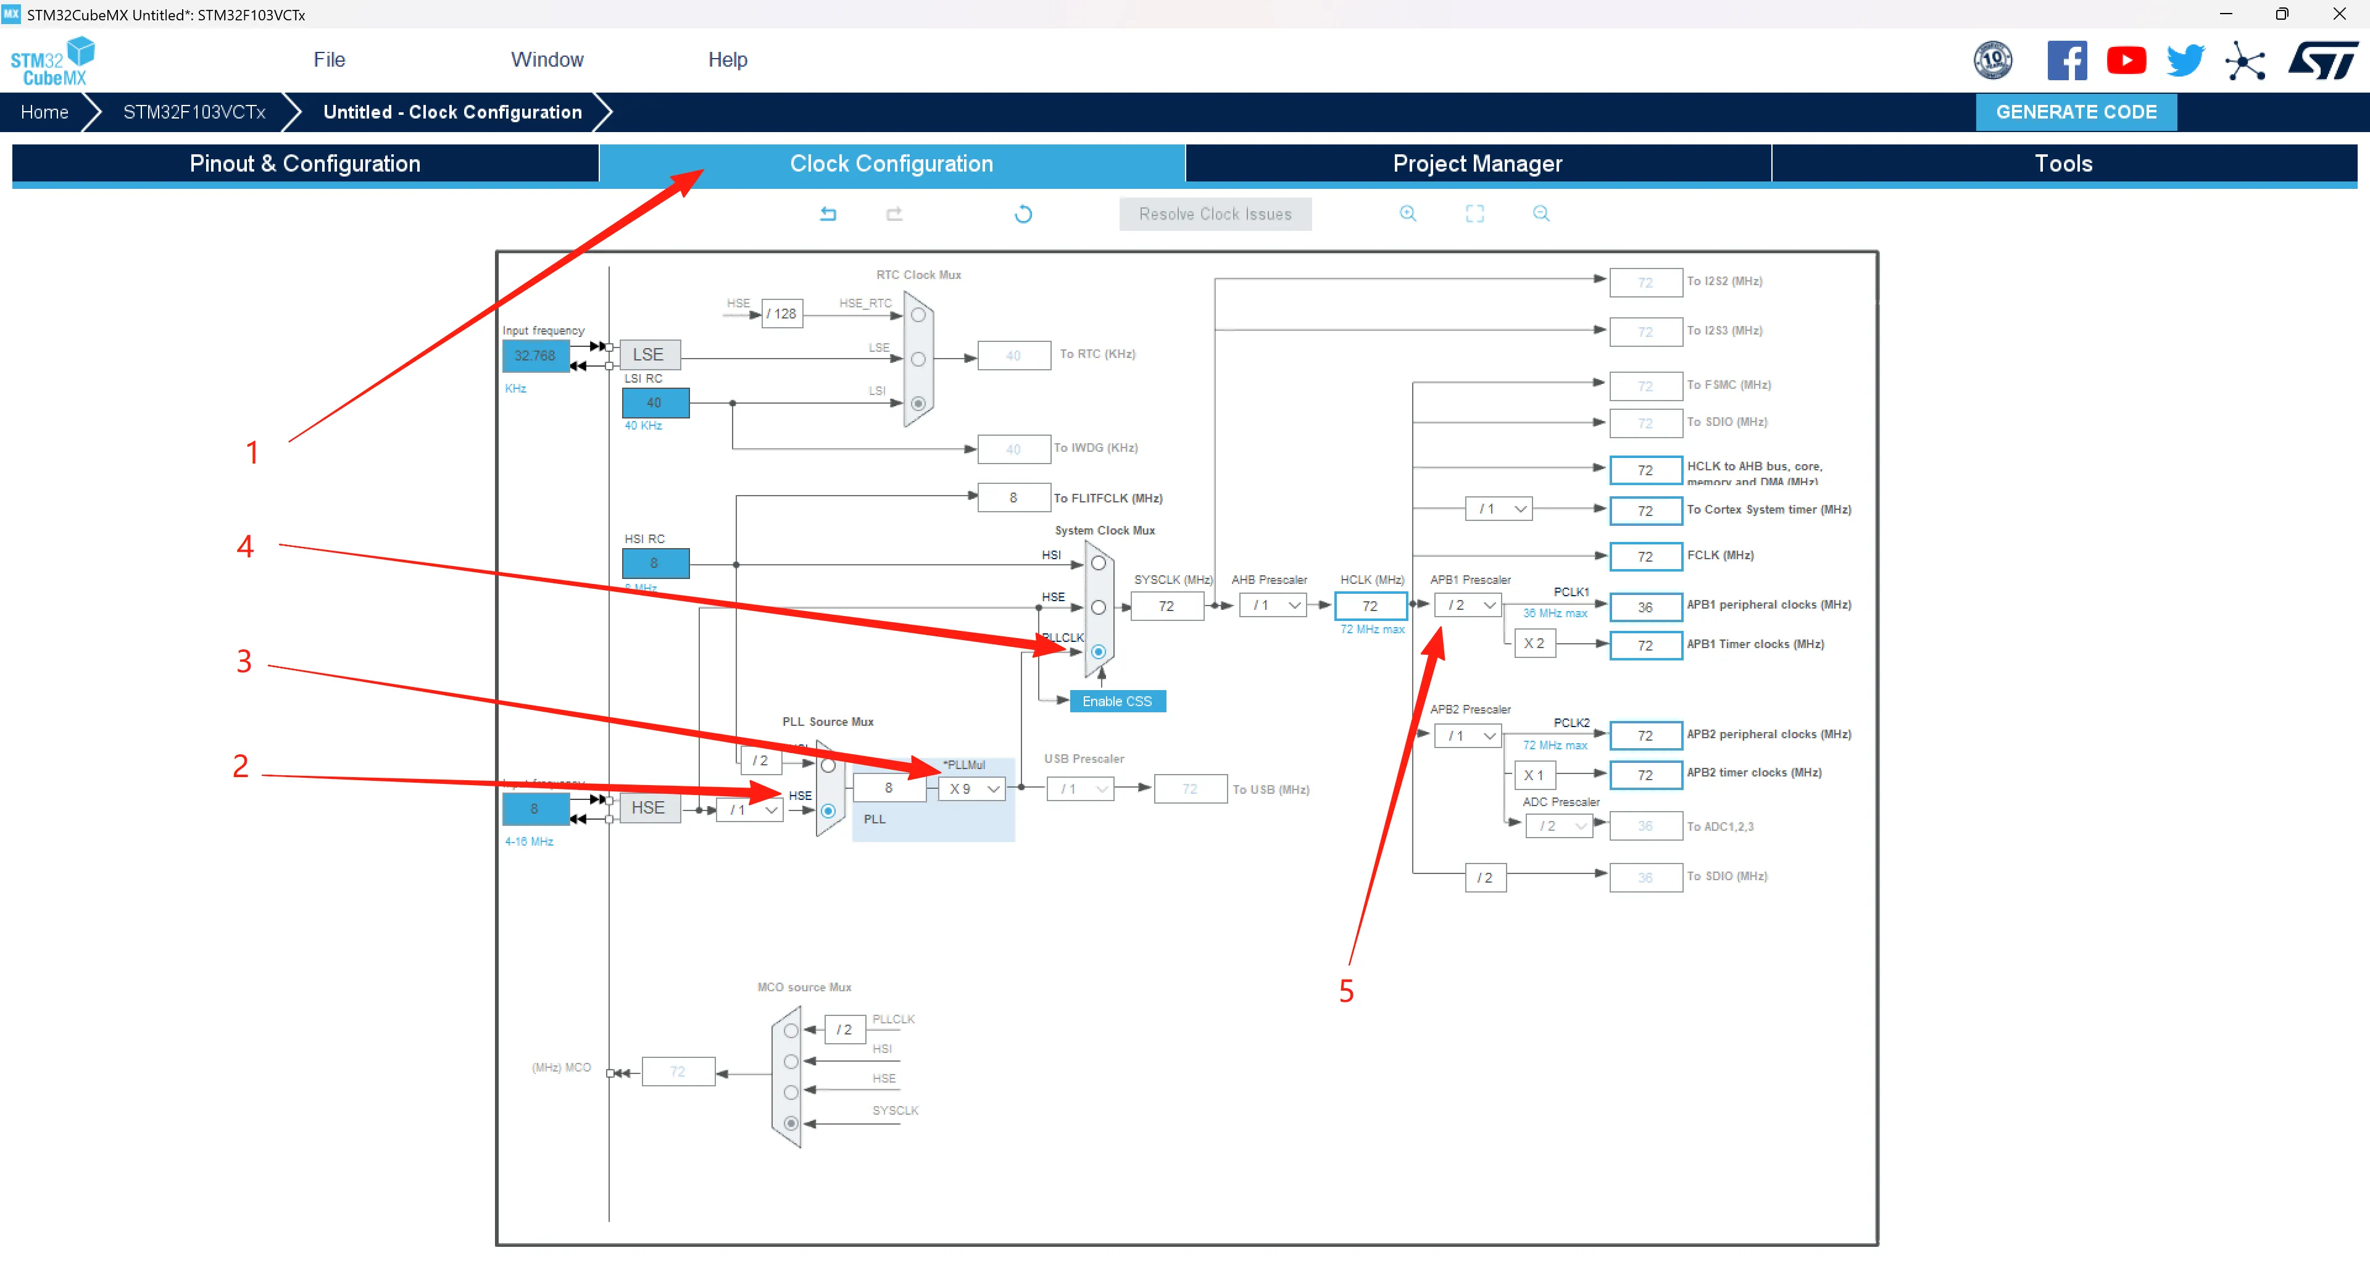Open the ST YouTube channel icon
This screenshot has width=2370, height=1274.
coord(2126,60)
